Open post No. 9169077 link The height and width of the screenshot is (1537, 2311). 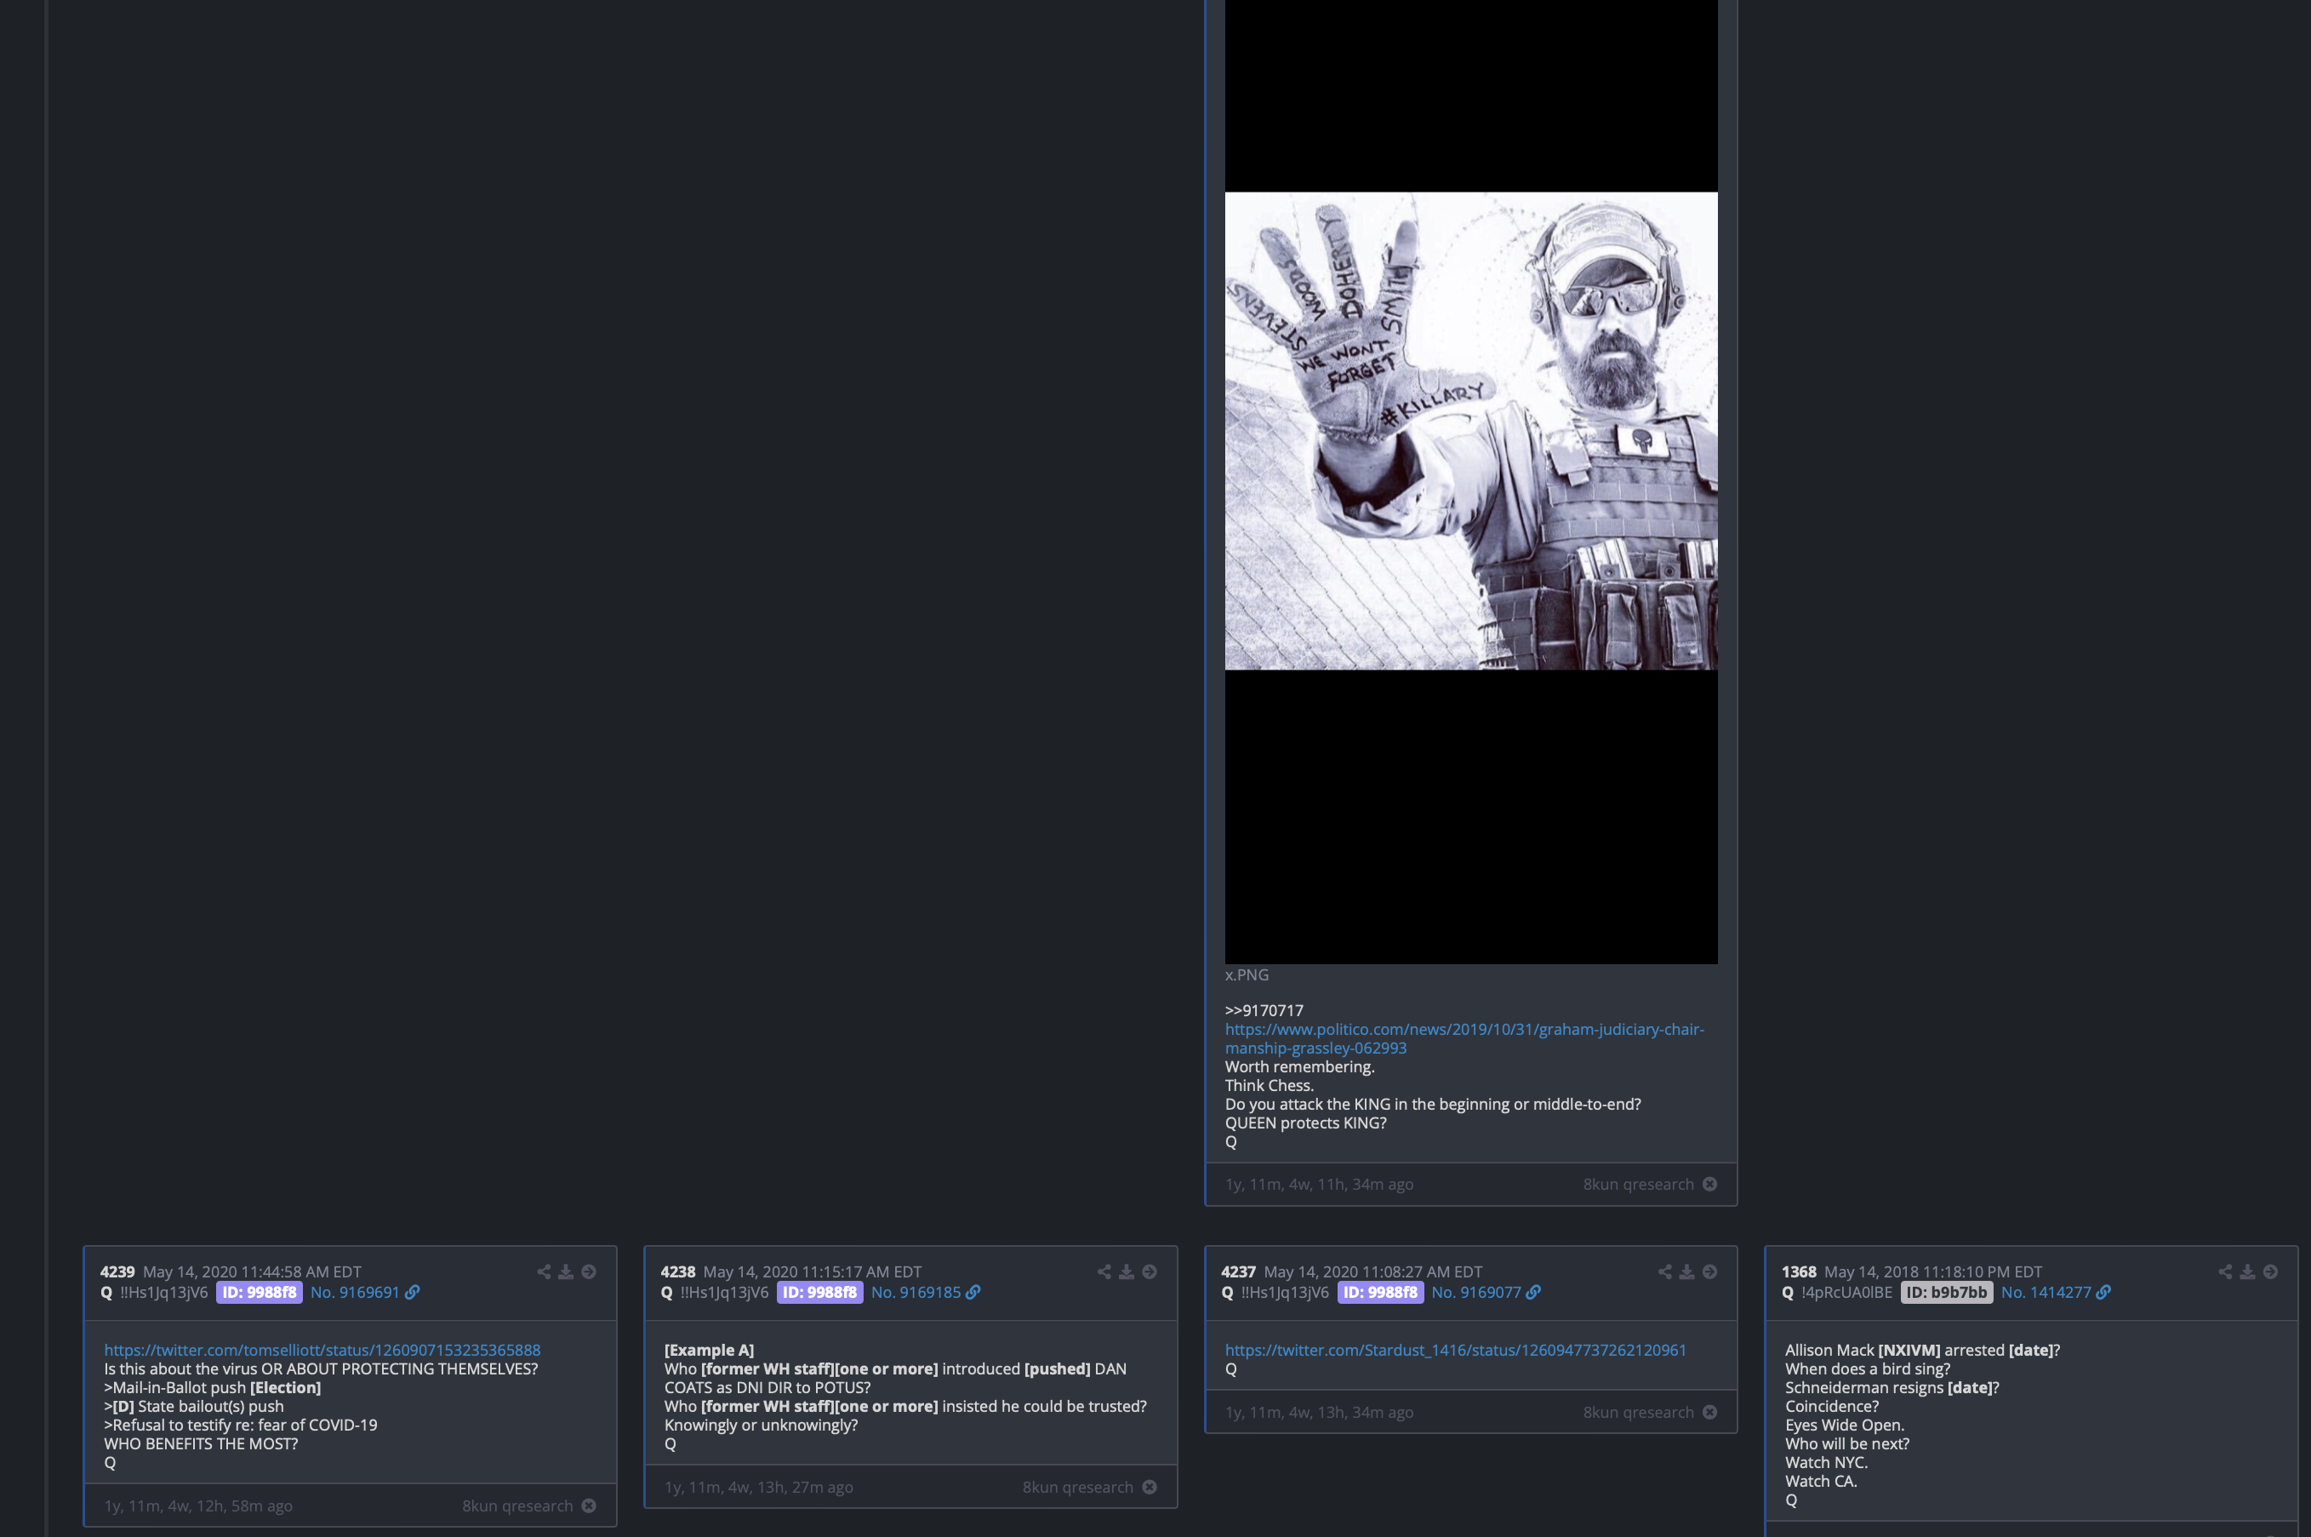(1476, 1292)
